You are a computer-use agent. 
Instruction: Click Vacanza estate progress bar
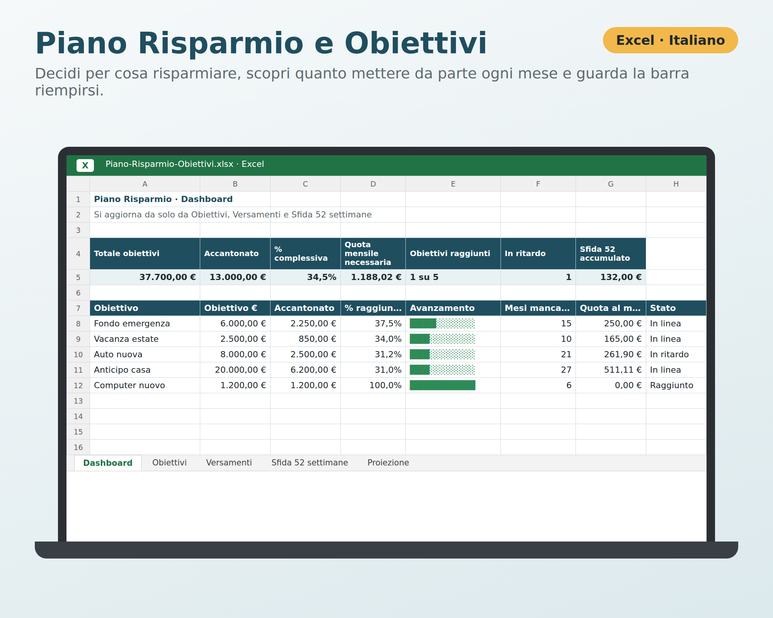(443, 339)
